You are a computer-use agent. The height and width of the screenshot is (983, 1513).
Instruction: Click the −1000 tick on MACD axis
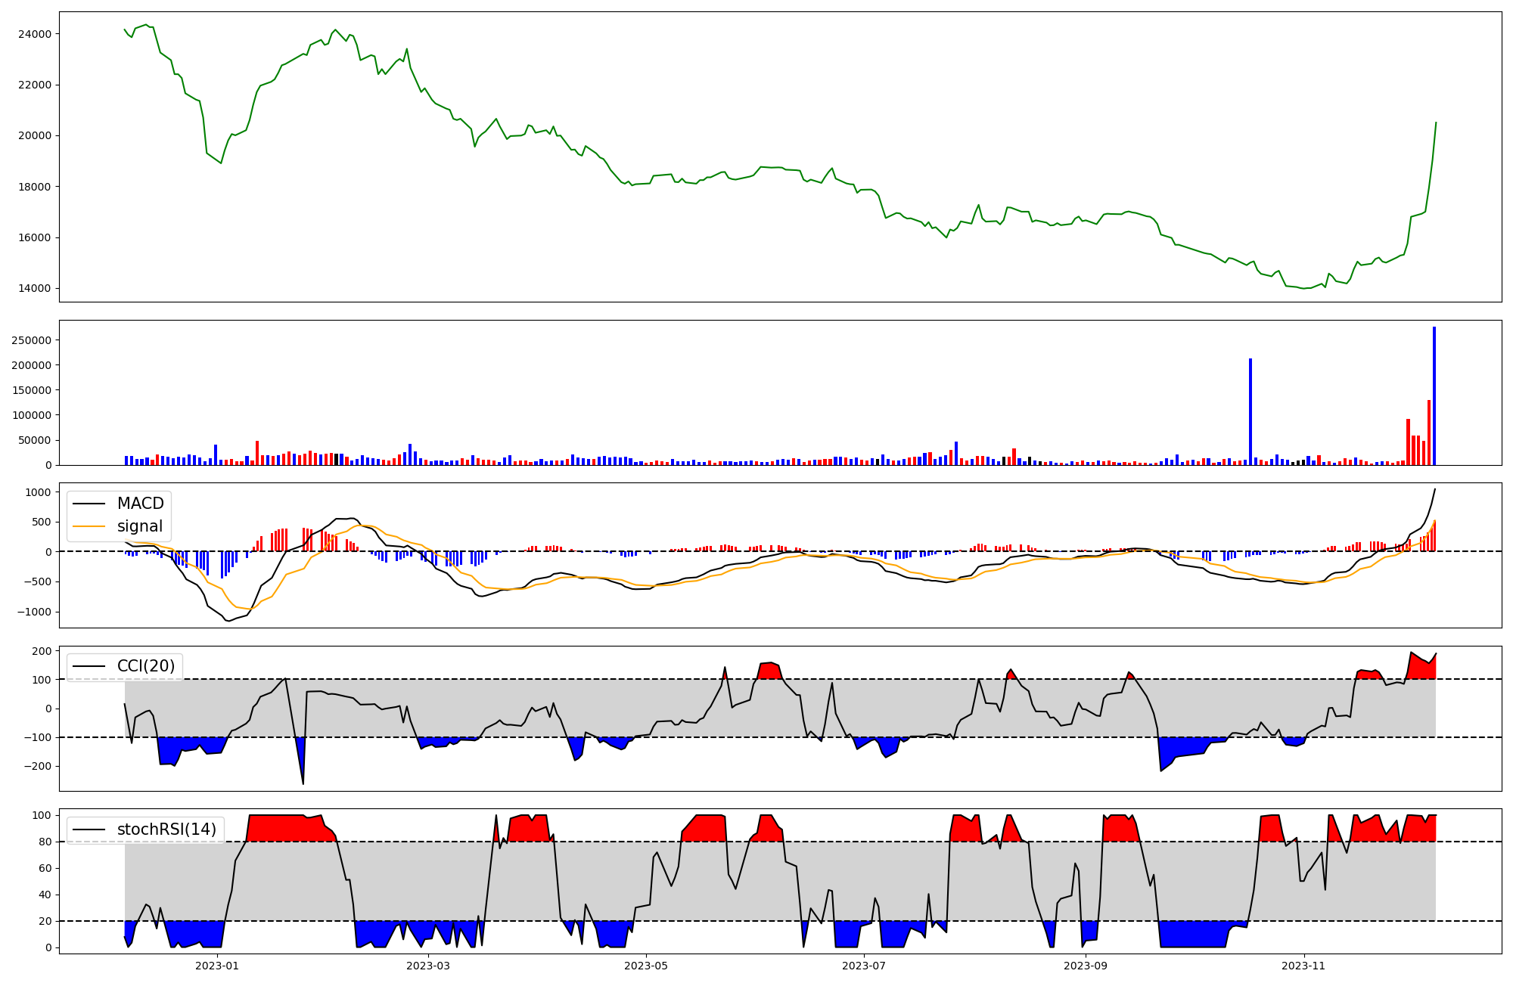click(36, 612)
